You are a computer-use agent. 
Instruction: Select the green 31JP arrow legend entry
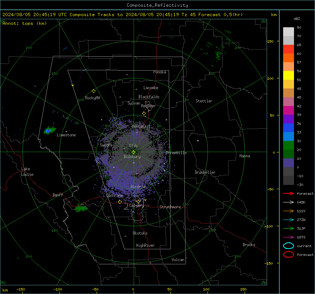[x=288, y=228]
